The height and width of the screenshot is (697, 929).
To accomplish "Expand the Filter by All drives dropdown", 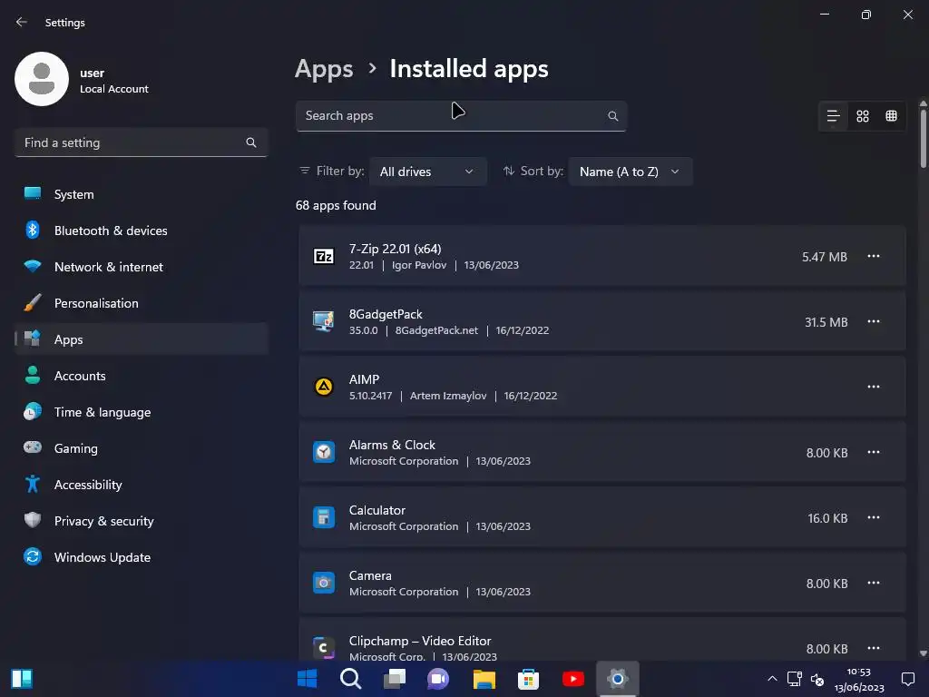I will 428,172.
